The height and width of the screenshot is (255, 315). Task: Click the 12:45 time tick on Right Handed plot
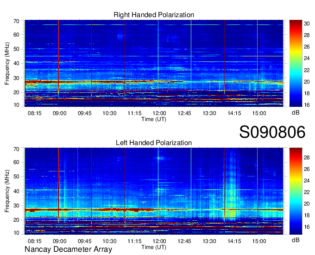pos(184,113)
